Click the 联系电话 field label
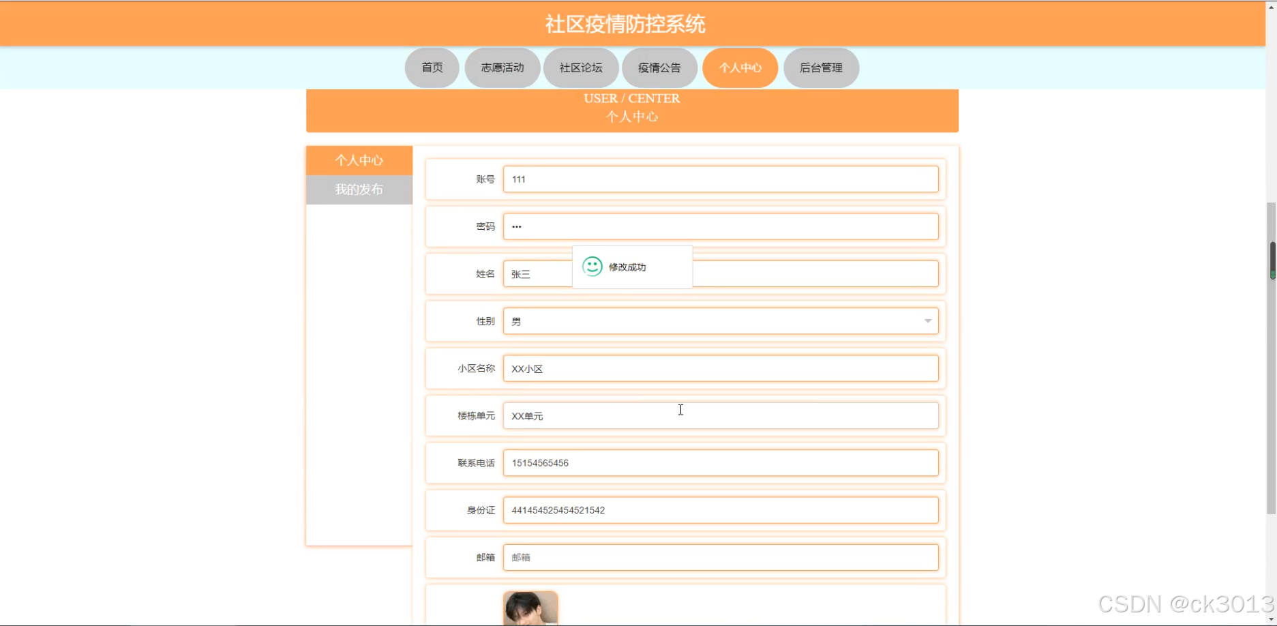Screen dimensions: 1277x626 (x=476, y=463)
